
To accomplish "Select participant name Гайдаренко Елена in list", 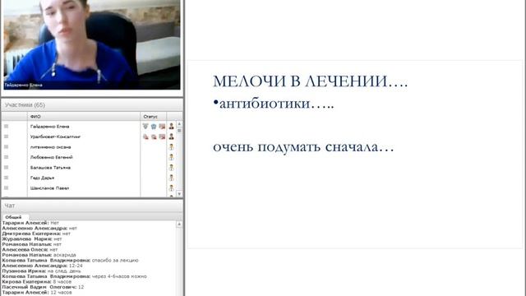I will [49, 127].
